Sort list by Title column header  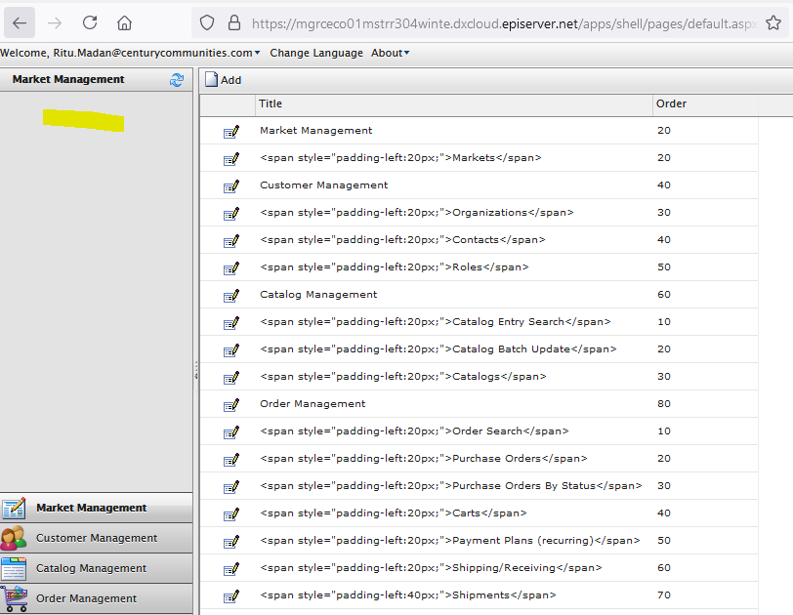point(271,103)
